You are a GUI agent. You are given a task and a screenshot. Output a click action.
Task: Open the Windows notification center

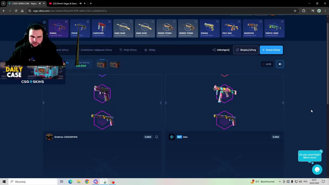(x=324, y=182)
